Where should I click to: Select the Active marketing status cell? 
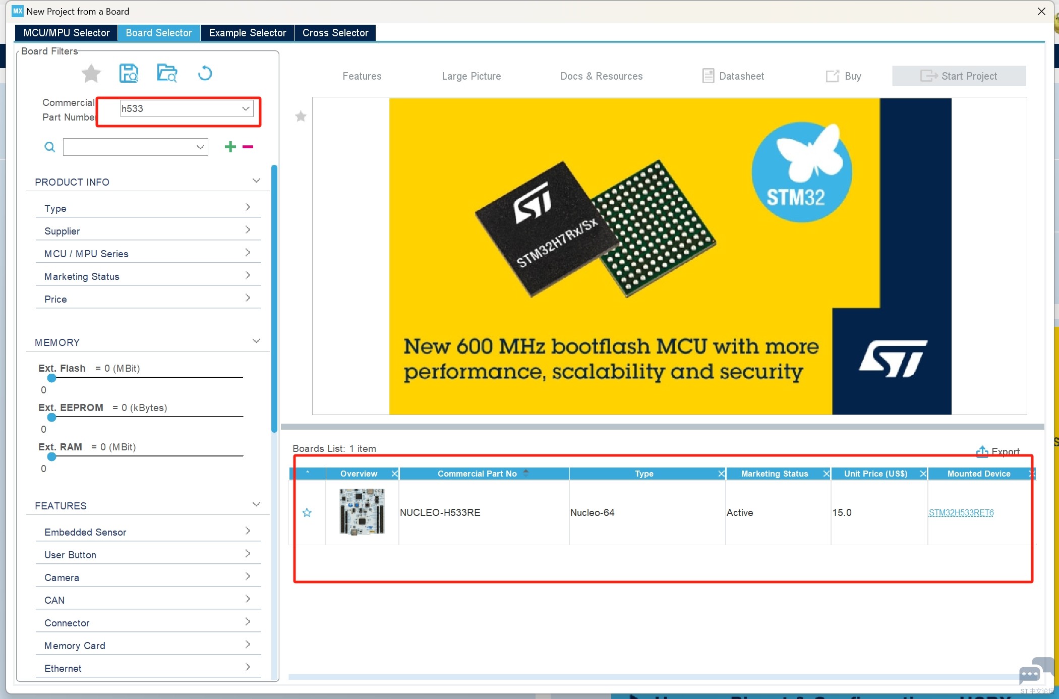click(x=778, y=513)
